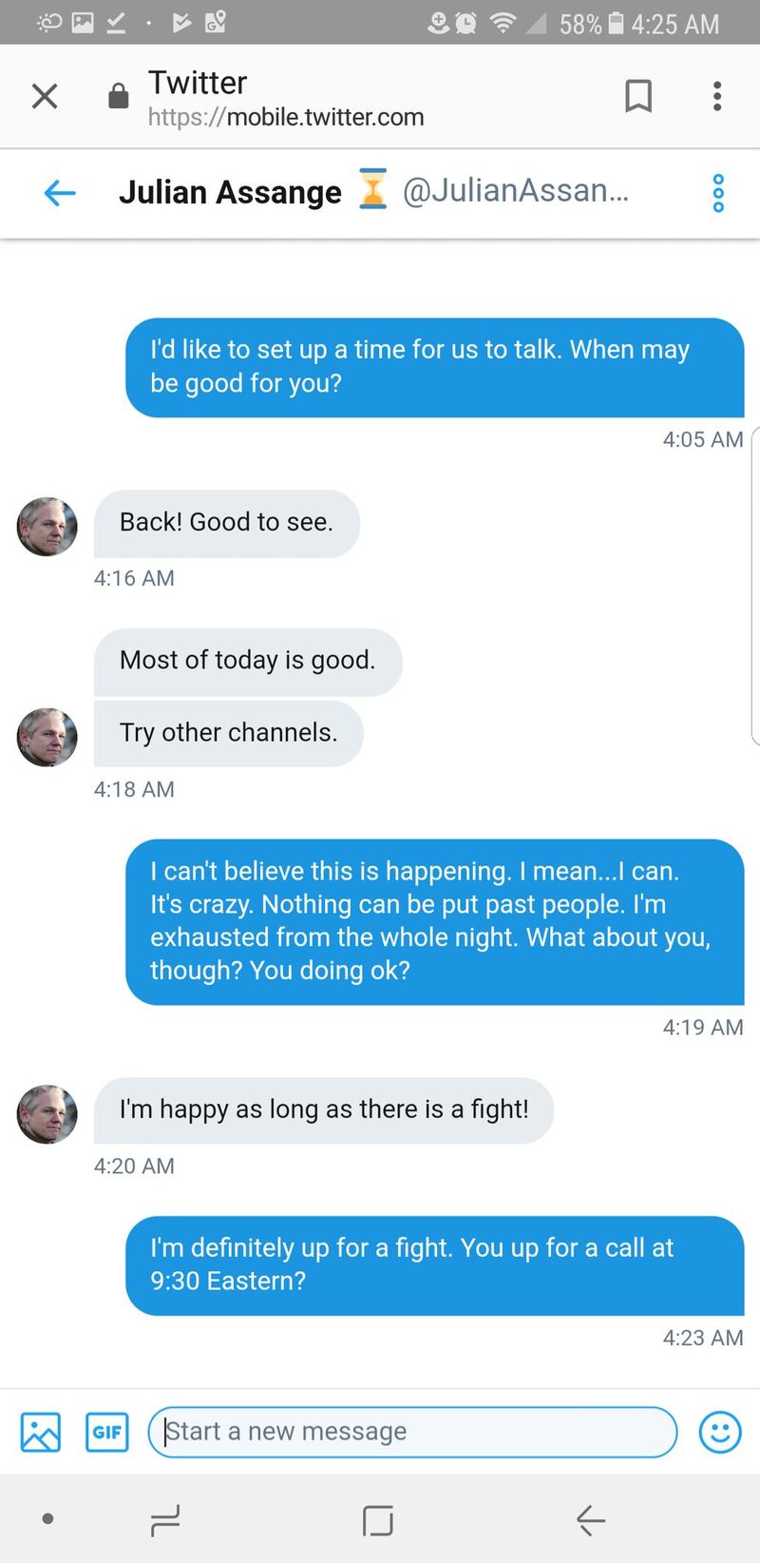The image size is (760, 1563).
Task: Tap avatar beside 'Try other channels.'
Action: tap(47, 737)
